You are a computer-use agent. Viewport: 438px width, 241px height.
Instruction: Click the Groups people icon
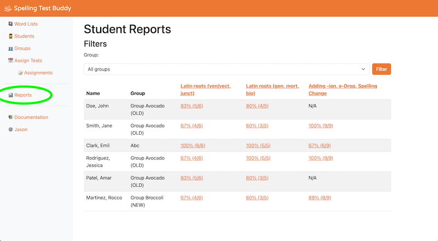10,48
